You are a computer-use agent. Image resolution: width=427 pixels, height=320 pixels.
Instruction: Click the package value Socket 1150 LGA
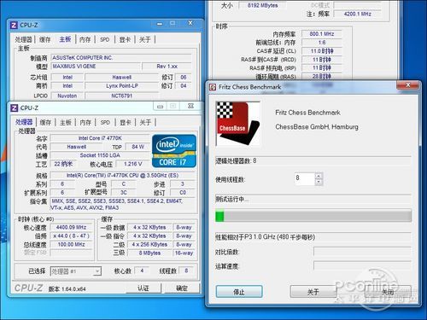click(100, 155)
